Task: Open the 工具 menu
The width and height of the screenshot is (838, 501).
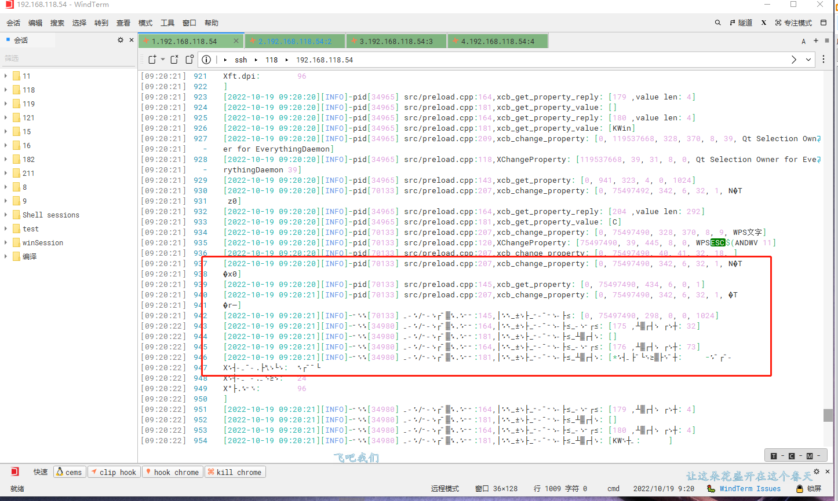Action: (x=167, y=23)
